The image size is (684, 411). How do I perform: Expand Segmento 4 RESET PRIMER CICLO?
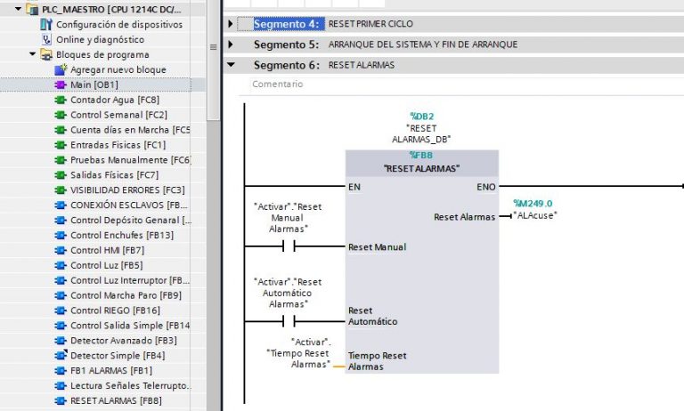(x=232, y=23)
